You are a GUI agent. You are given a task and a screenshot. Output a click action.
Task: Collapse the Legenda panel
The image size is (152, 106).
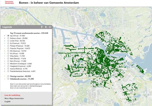coord(50,27)
